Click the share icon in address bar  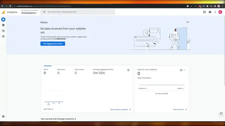[x=191, y=6]
